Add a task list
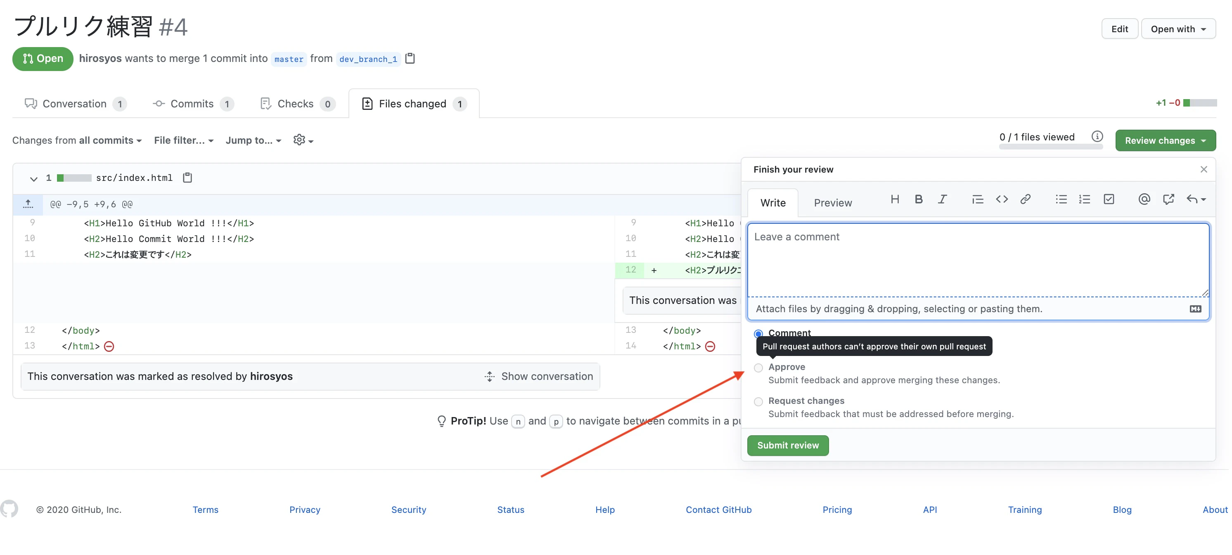The width and height of the screenshot is (1232, 555). pos(1109,199)
